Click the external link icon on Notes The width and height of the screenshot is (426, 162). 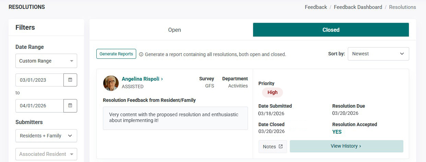click(281, 146)
